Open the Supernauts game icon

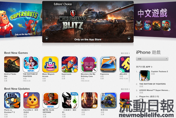click(70, 64)
